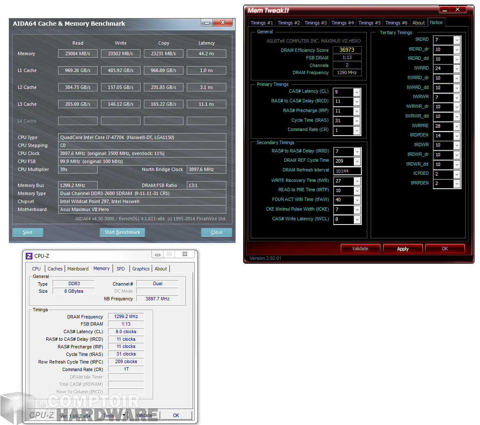This screenshot has width=480, height=425.
Task: Expand the DRAM REF Cycle Time dropdown
Action: 357,161
